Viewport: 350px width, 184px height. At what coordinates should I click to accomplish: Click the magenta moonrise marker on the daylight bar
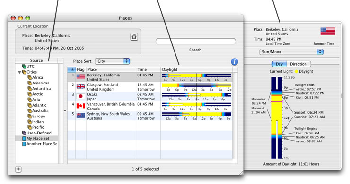277,101
